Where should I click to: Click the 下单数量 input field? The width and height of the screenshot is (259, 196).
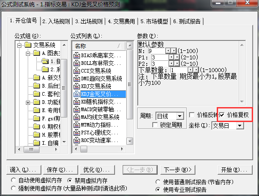179,70
